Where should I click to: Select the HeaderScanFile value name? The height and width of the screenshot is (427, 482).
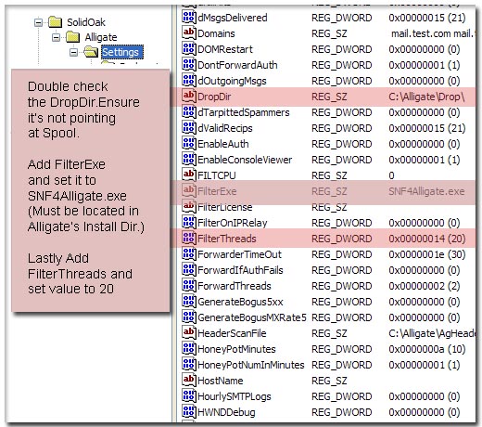pyautogui.click(x=232, y=333)
